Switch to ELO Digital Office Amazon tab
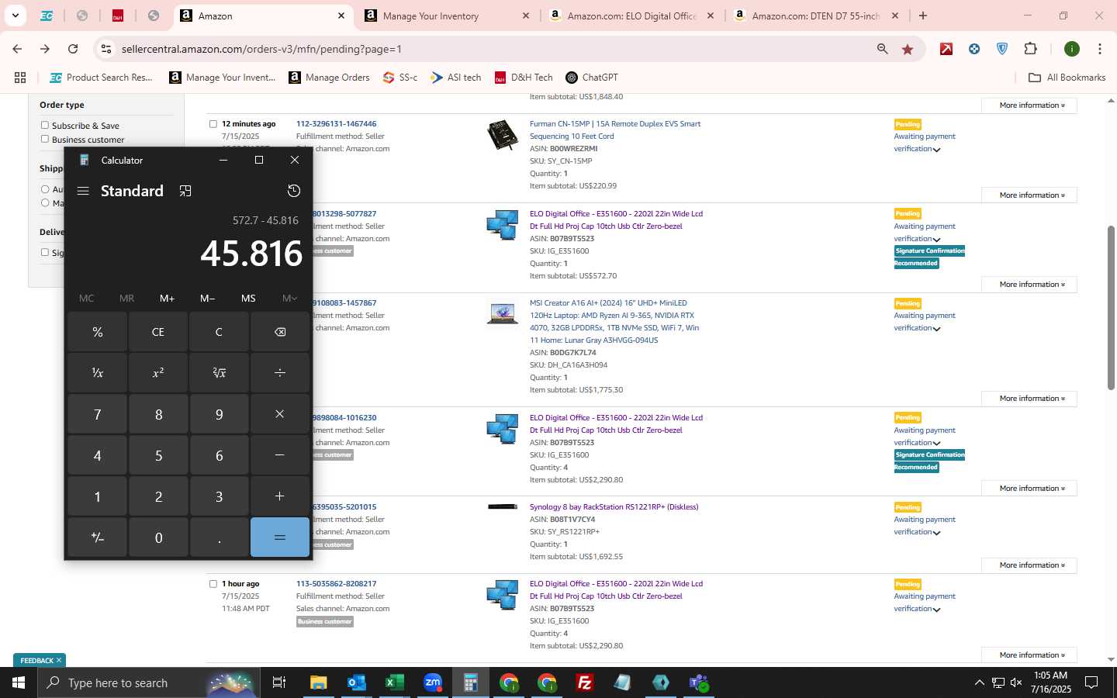1117x698 pixels. pyautogui.click(x=632, y=16)
